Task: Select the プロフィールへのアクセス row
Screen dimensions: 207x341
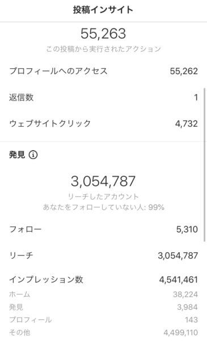Action: pyautogui.click(x=103, y=72)
